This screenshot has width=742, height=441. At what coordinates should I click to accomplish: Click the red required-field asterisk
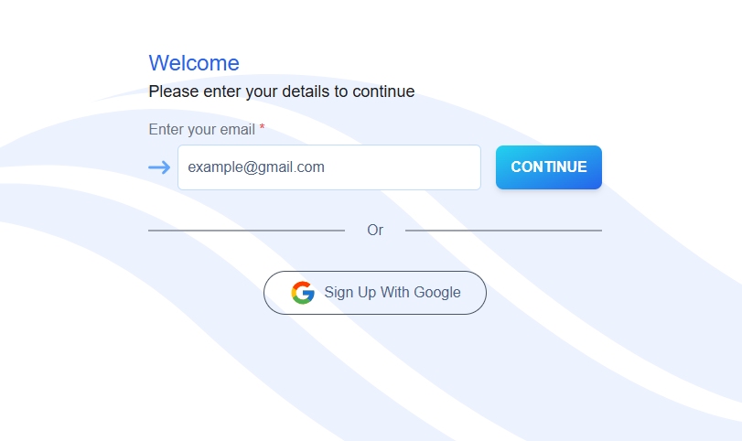[262, 129]
